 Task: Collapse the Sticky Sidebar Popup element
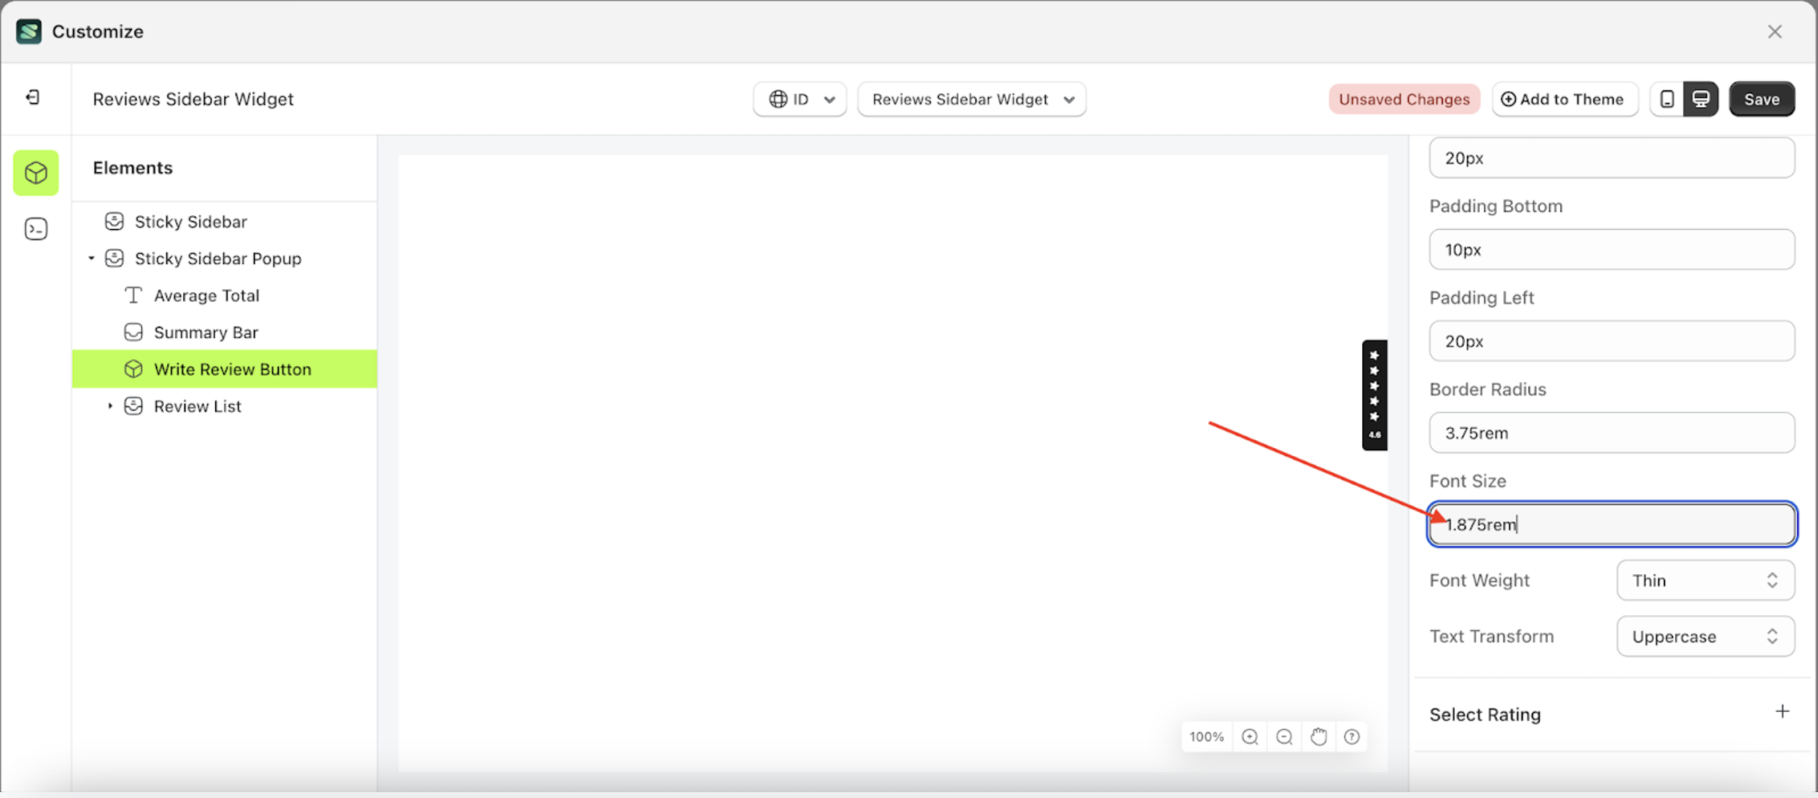(90, 258)
